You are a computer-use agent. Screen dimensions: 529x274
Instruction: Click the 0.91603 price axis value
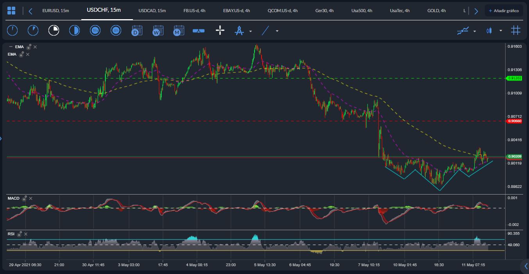(514, 47)
